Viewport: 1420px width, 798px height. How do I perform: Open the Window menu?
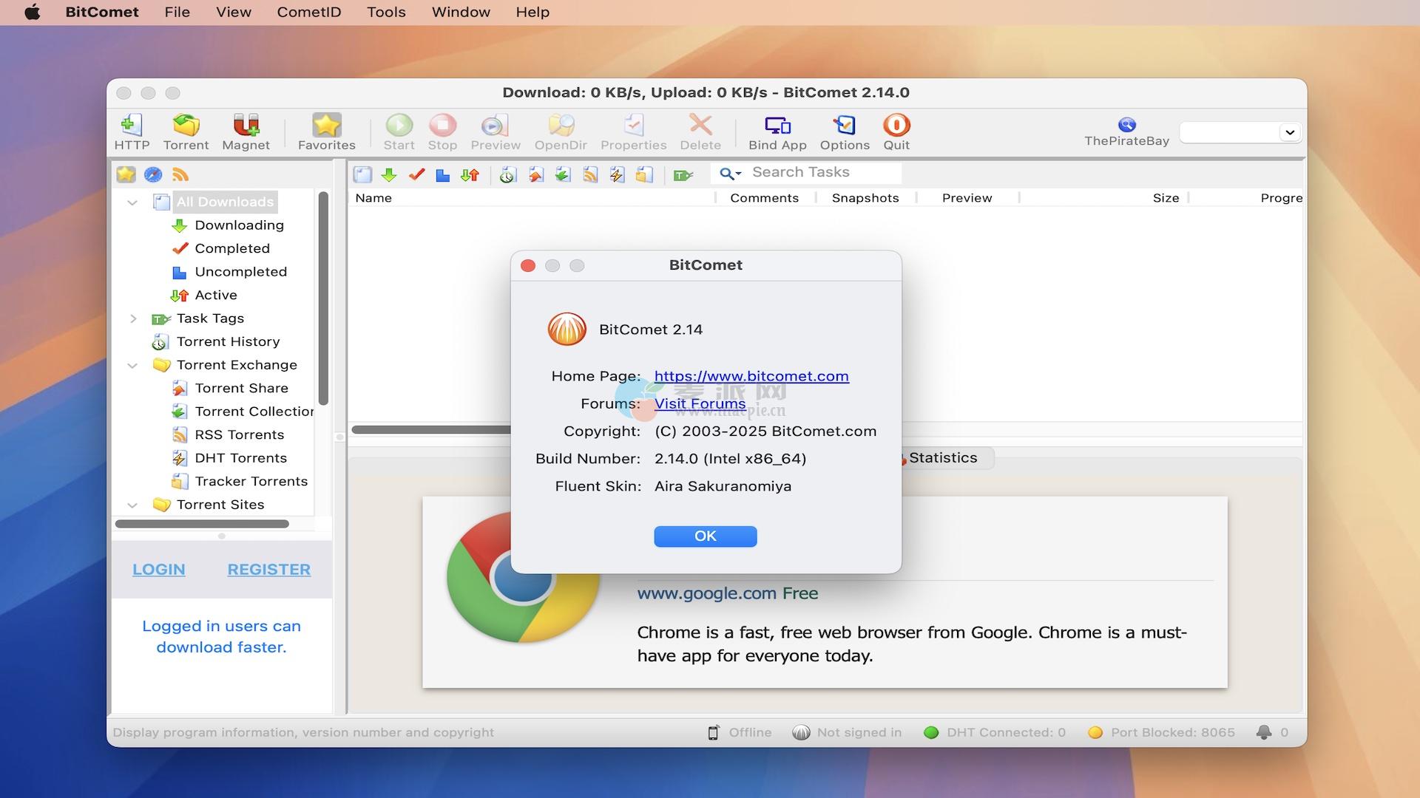click(461, 12)
